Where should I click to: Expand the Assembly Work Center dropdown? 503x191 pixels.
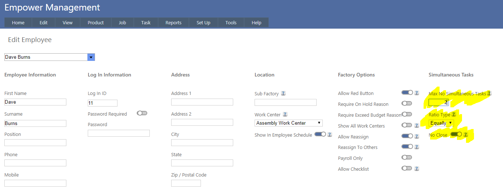point(288,123)
